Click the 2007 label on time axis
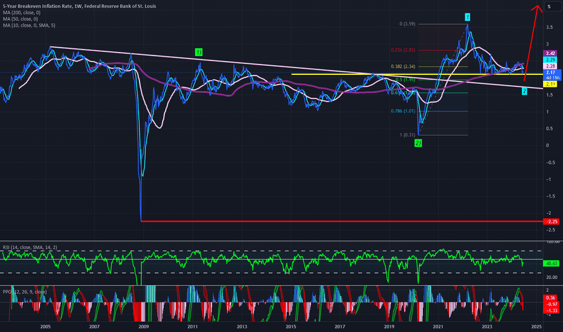563x332 pixels. click(94, 327)
